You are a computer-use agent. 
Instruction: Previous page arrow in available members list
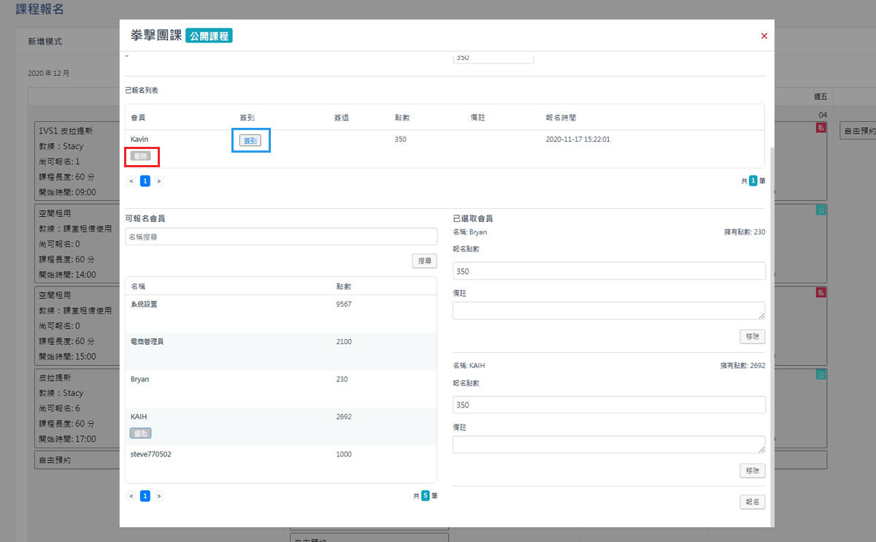click(x=131, y=496)
